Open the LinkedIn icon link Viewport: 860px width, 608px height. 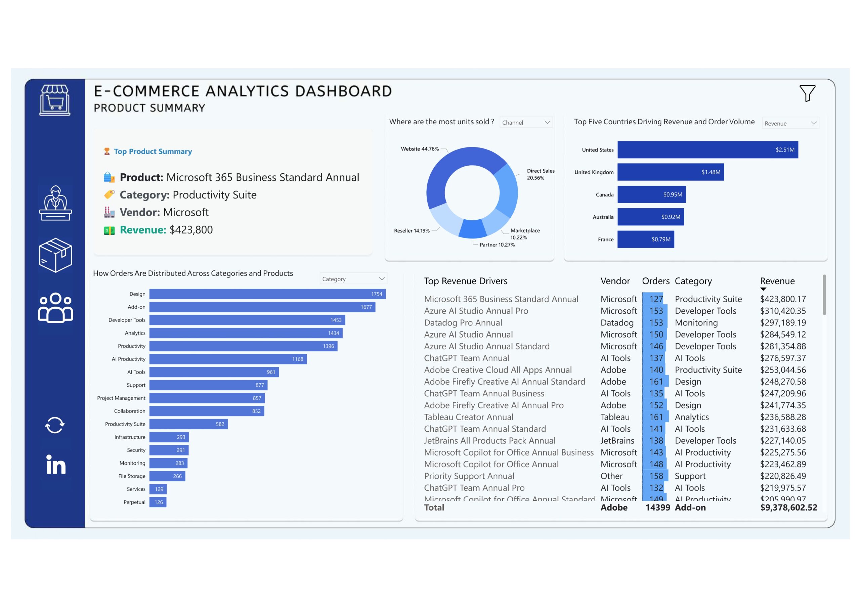tap(56, 465)
